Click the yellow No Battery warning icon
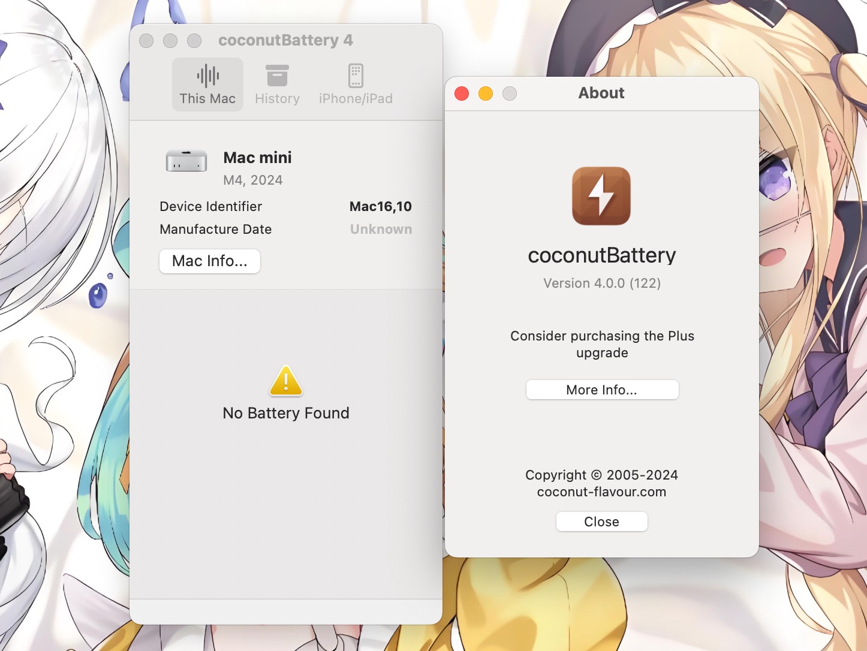This screenshot has height=651, width=867. pos(286,381)
